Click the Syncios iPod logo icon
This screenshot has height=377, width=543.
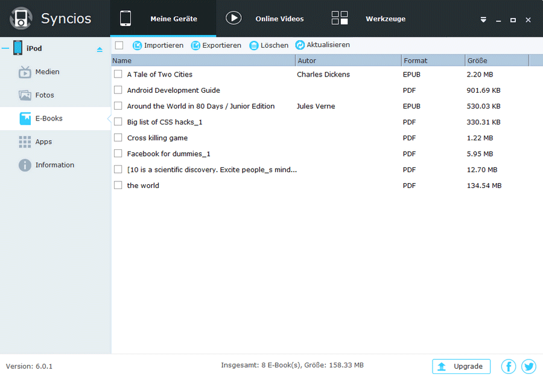pyautogui.click(x=21, y=18)
